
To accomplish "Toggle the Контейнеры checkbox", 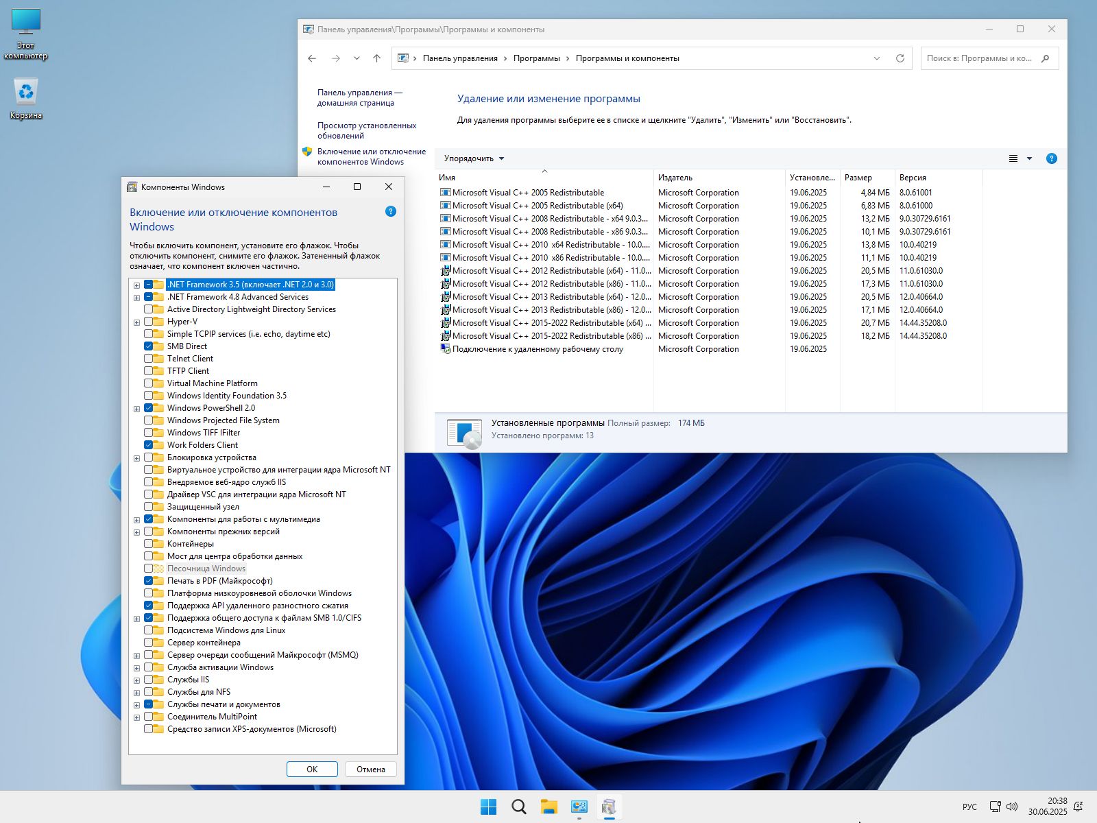I will tap(149, 544).
